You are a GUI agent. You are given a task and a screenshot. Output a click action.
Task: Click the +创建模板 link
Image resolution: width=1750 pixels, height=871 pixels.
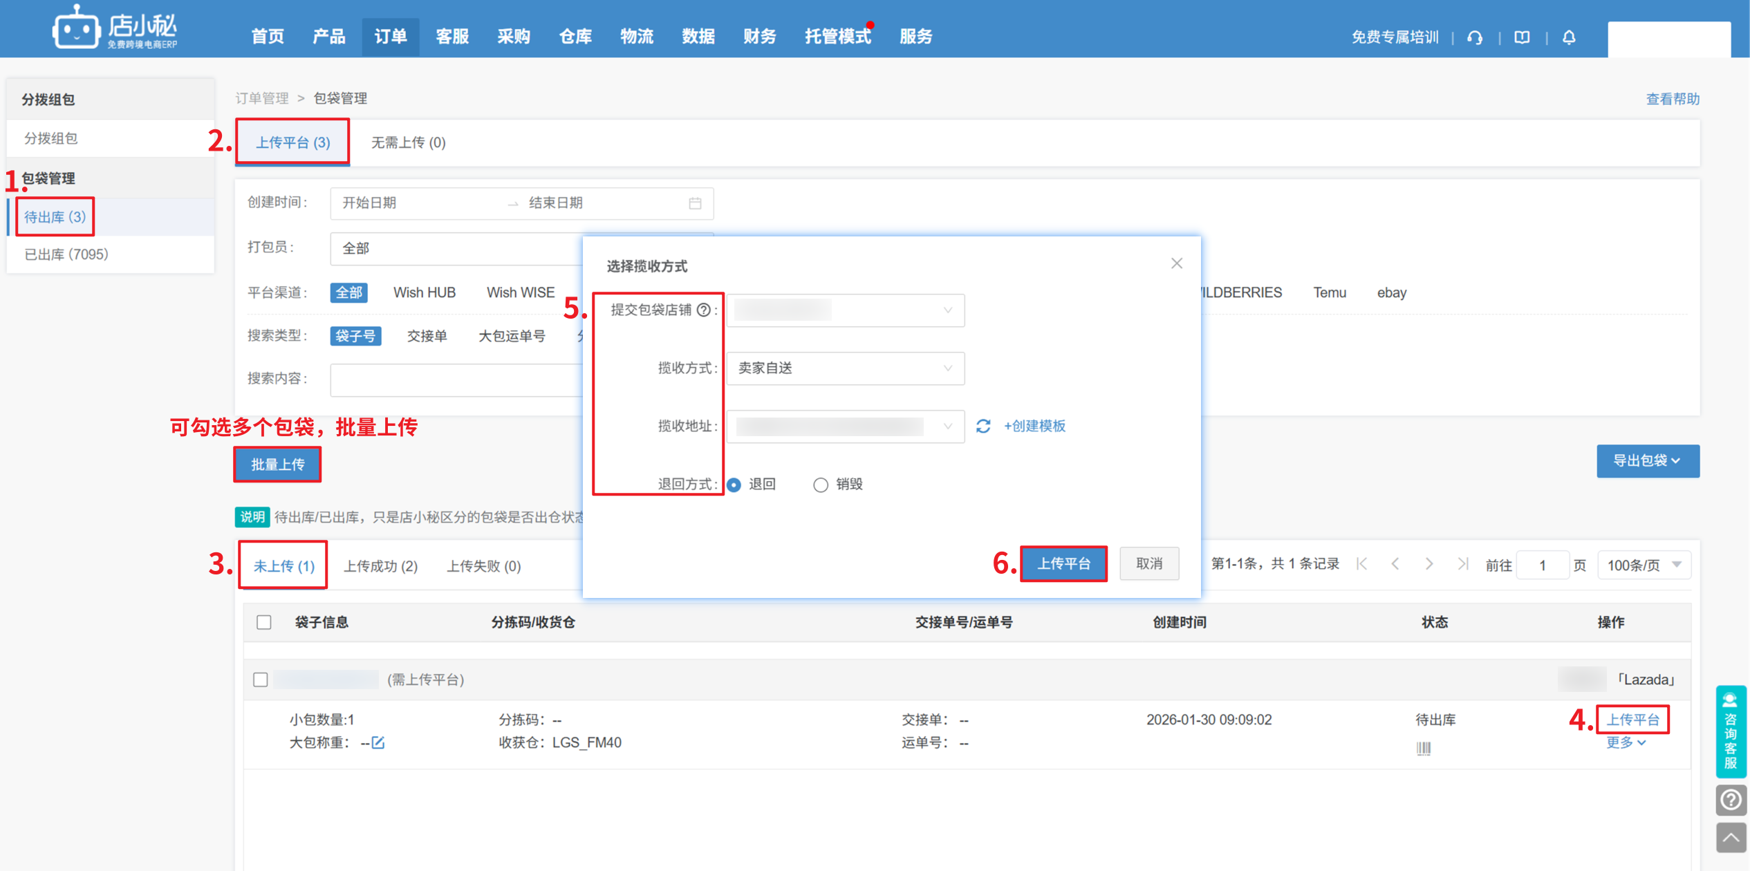pyautogui.click(x=1034, y=426)
